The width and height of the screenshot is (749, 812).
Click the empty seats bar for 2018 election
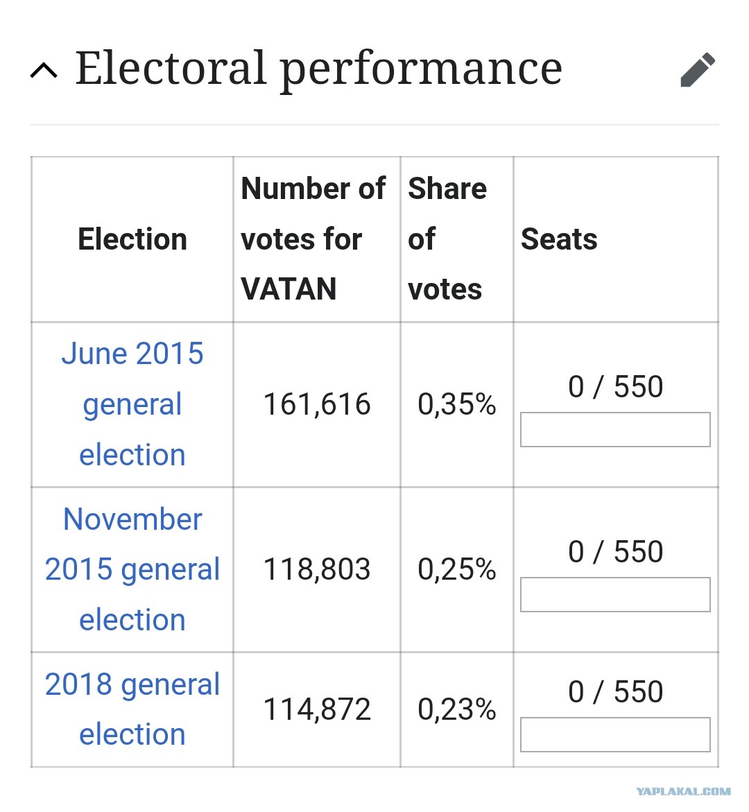[615, 734]
